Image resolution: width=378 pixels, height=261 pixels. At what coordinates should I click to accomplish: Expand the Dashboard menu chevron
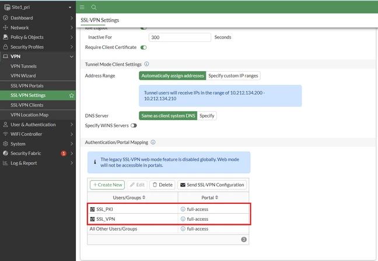click(72, 18)
